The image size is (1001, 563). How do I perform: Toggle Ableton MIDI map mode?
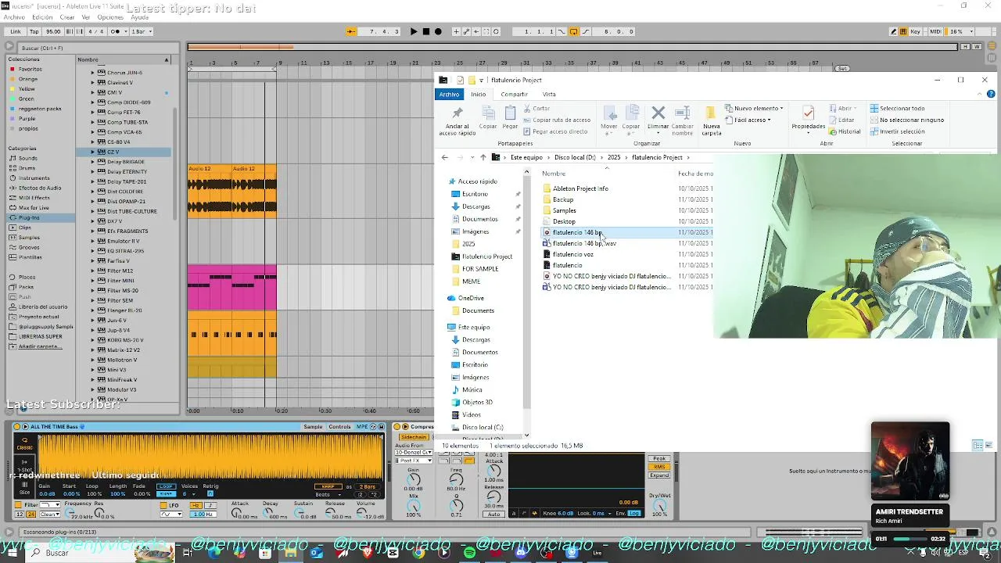935,31
